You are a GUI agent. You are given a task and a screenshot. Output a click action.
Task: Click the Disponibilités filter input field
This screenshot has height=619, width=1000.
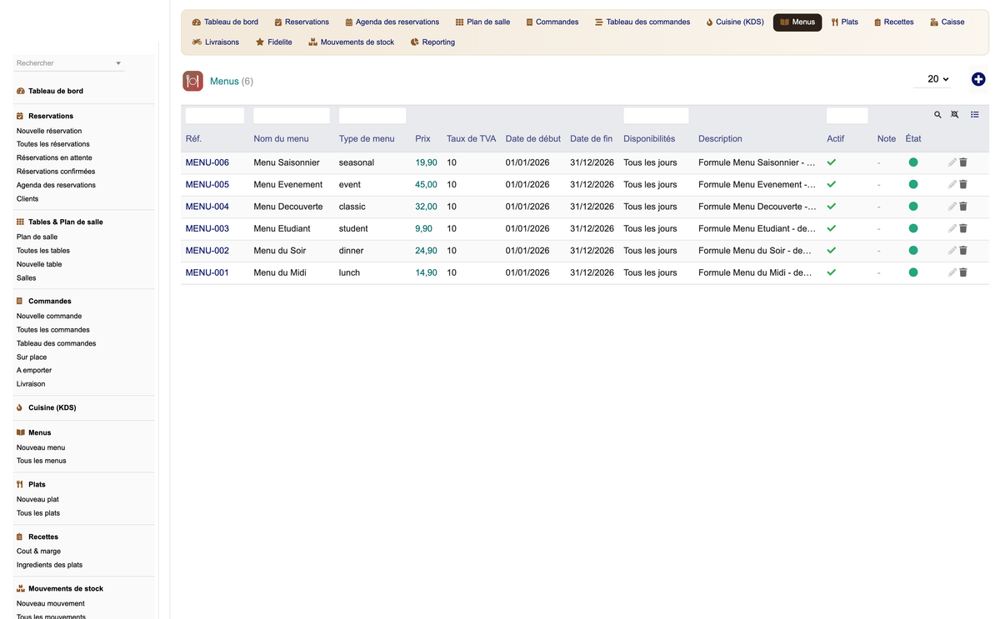(x=656, y=116)
